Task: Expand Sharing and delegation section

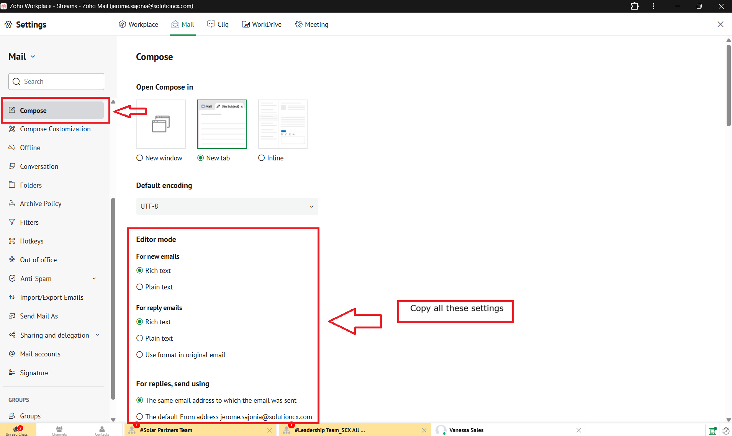Action: pos(97,335)
